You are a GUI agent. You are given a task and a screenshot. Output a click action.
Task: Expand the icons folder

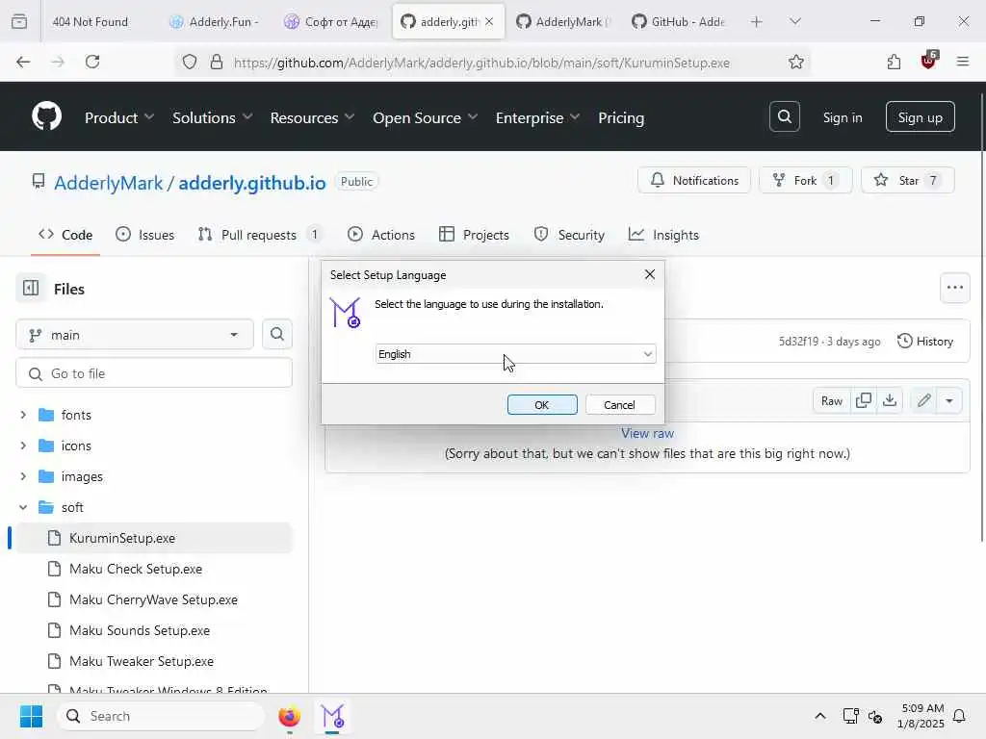point(23,446)
